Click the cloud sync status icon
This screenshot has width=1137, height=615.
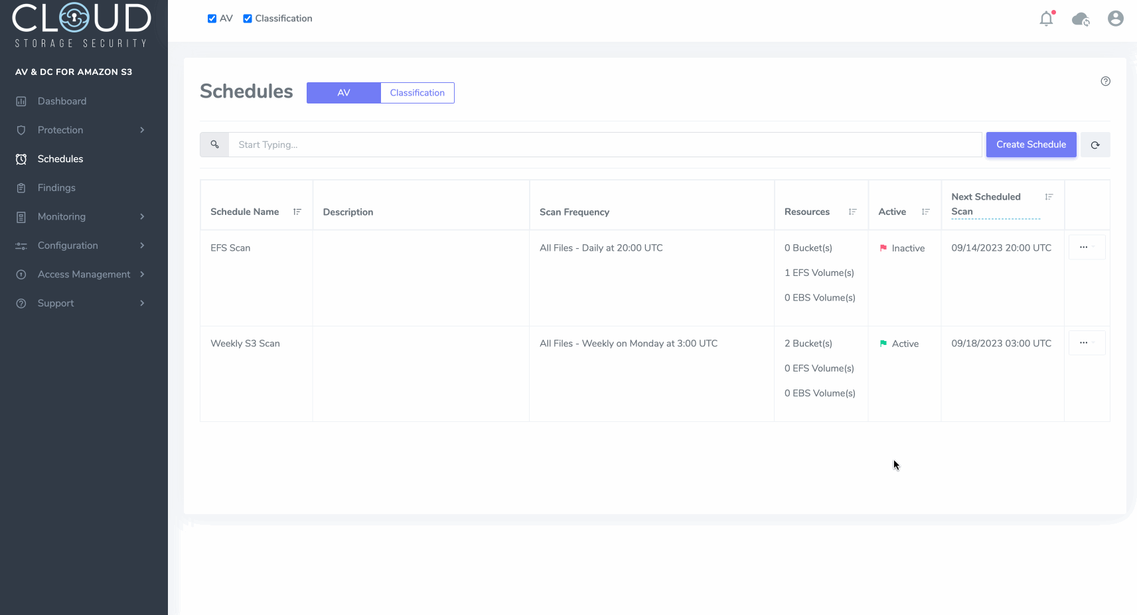coord(1081,19)
